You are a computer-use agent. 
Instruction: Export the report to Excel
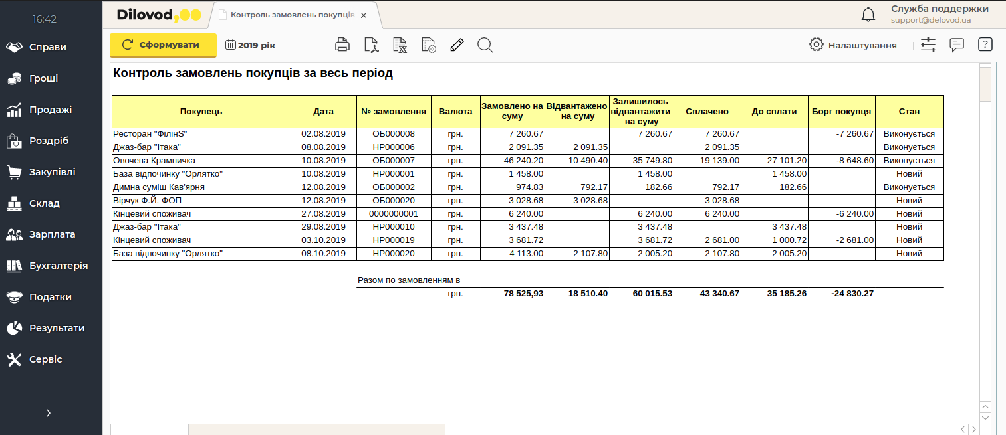coord(400,45)
